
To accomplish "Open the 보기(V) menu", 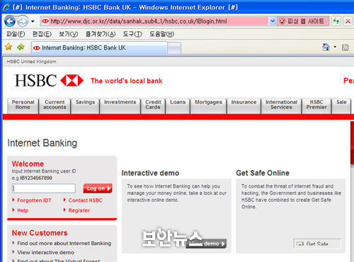I will [69, 34].
